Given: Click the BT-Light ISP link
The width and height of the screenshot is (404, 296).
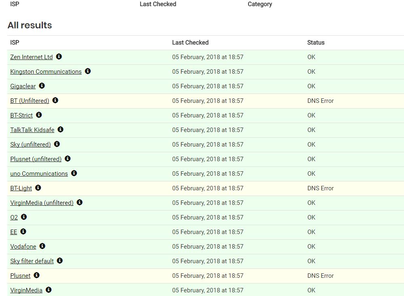Looking at the screenshot, I should [x=21, y=188].
